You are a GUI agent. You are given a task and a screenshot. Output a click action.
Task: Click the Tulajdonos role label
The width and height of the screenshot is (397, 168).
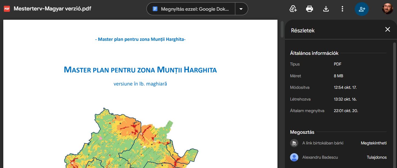click(376, 157)
